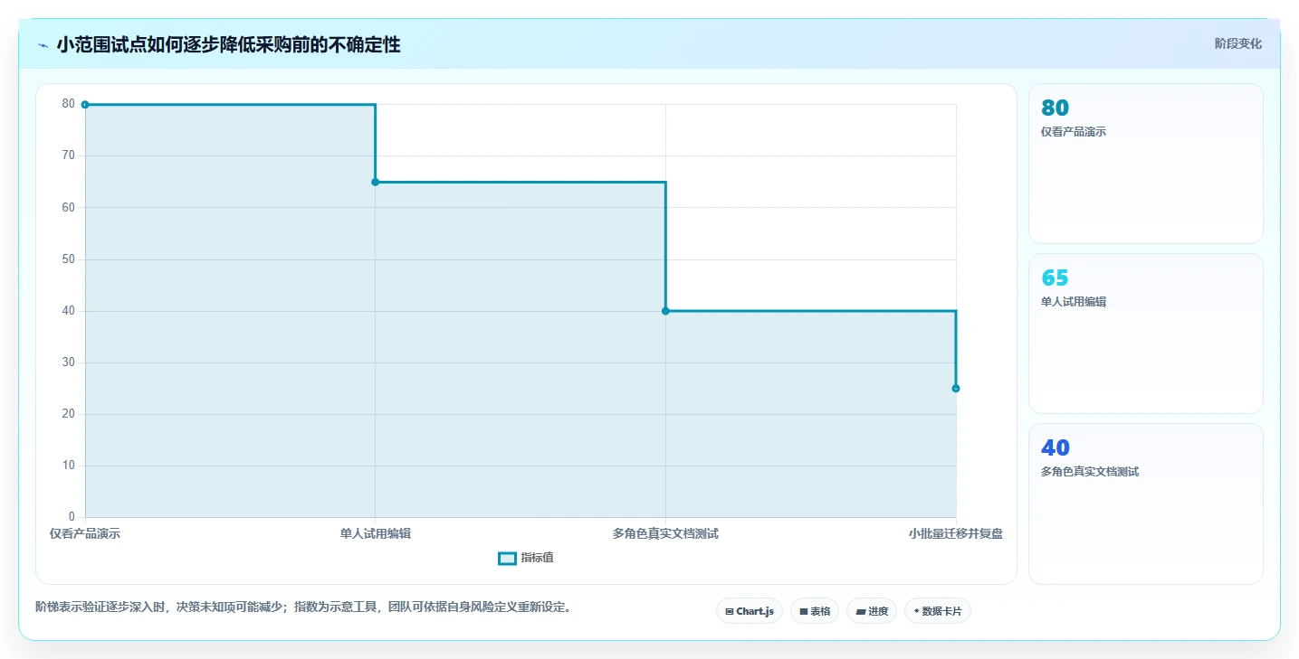The image size is (1299, 659).
Task: Click the footnote text starting with 阶梯表示验证
Action: click(303, 607)
